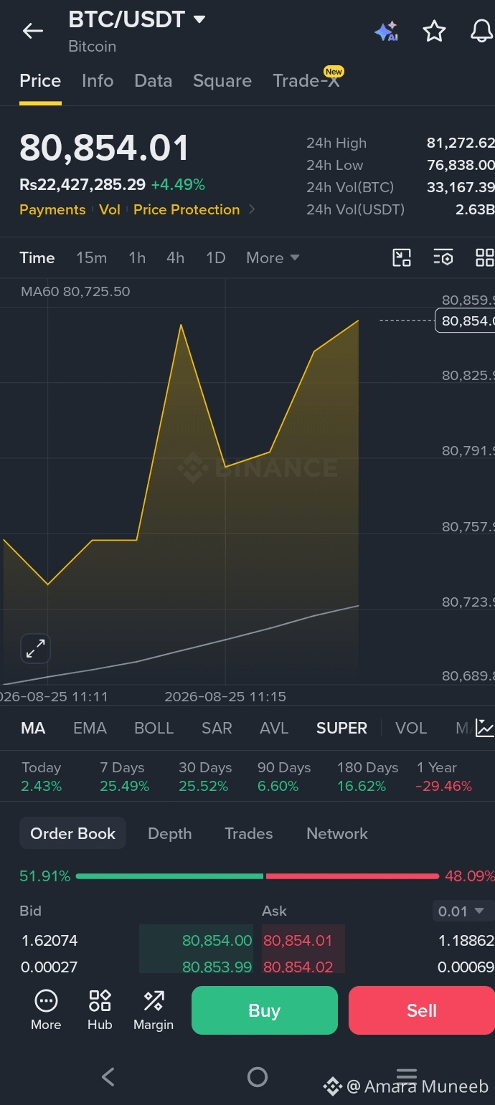Viewport: 495px width, 1105px height.
Task: Toggle the SUPER indicator
Action: coord(341,729)
